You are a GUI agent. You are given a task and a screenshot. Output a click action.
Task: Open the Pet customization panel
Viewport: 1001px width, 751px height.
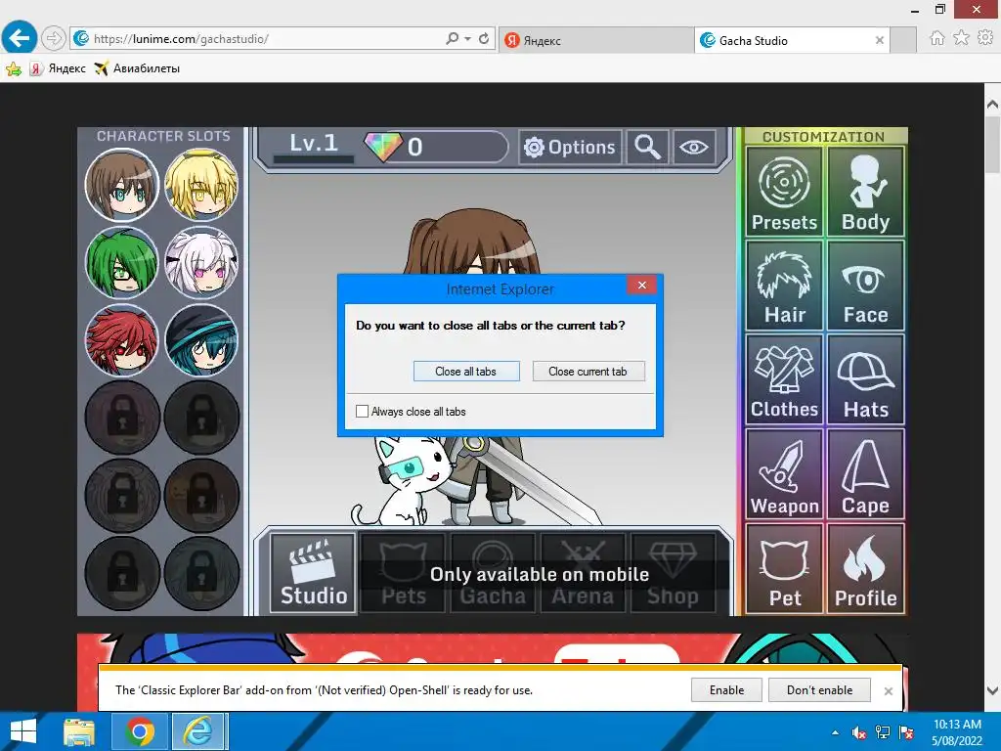[x=784, y=568]
